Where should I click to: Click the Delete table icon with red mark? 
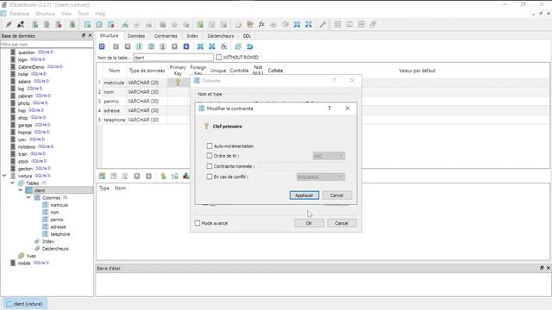[111, 24]
